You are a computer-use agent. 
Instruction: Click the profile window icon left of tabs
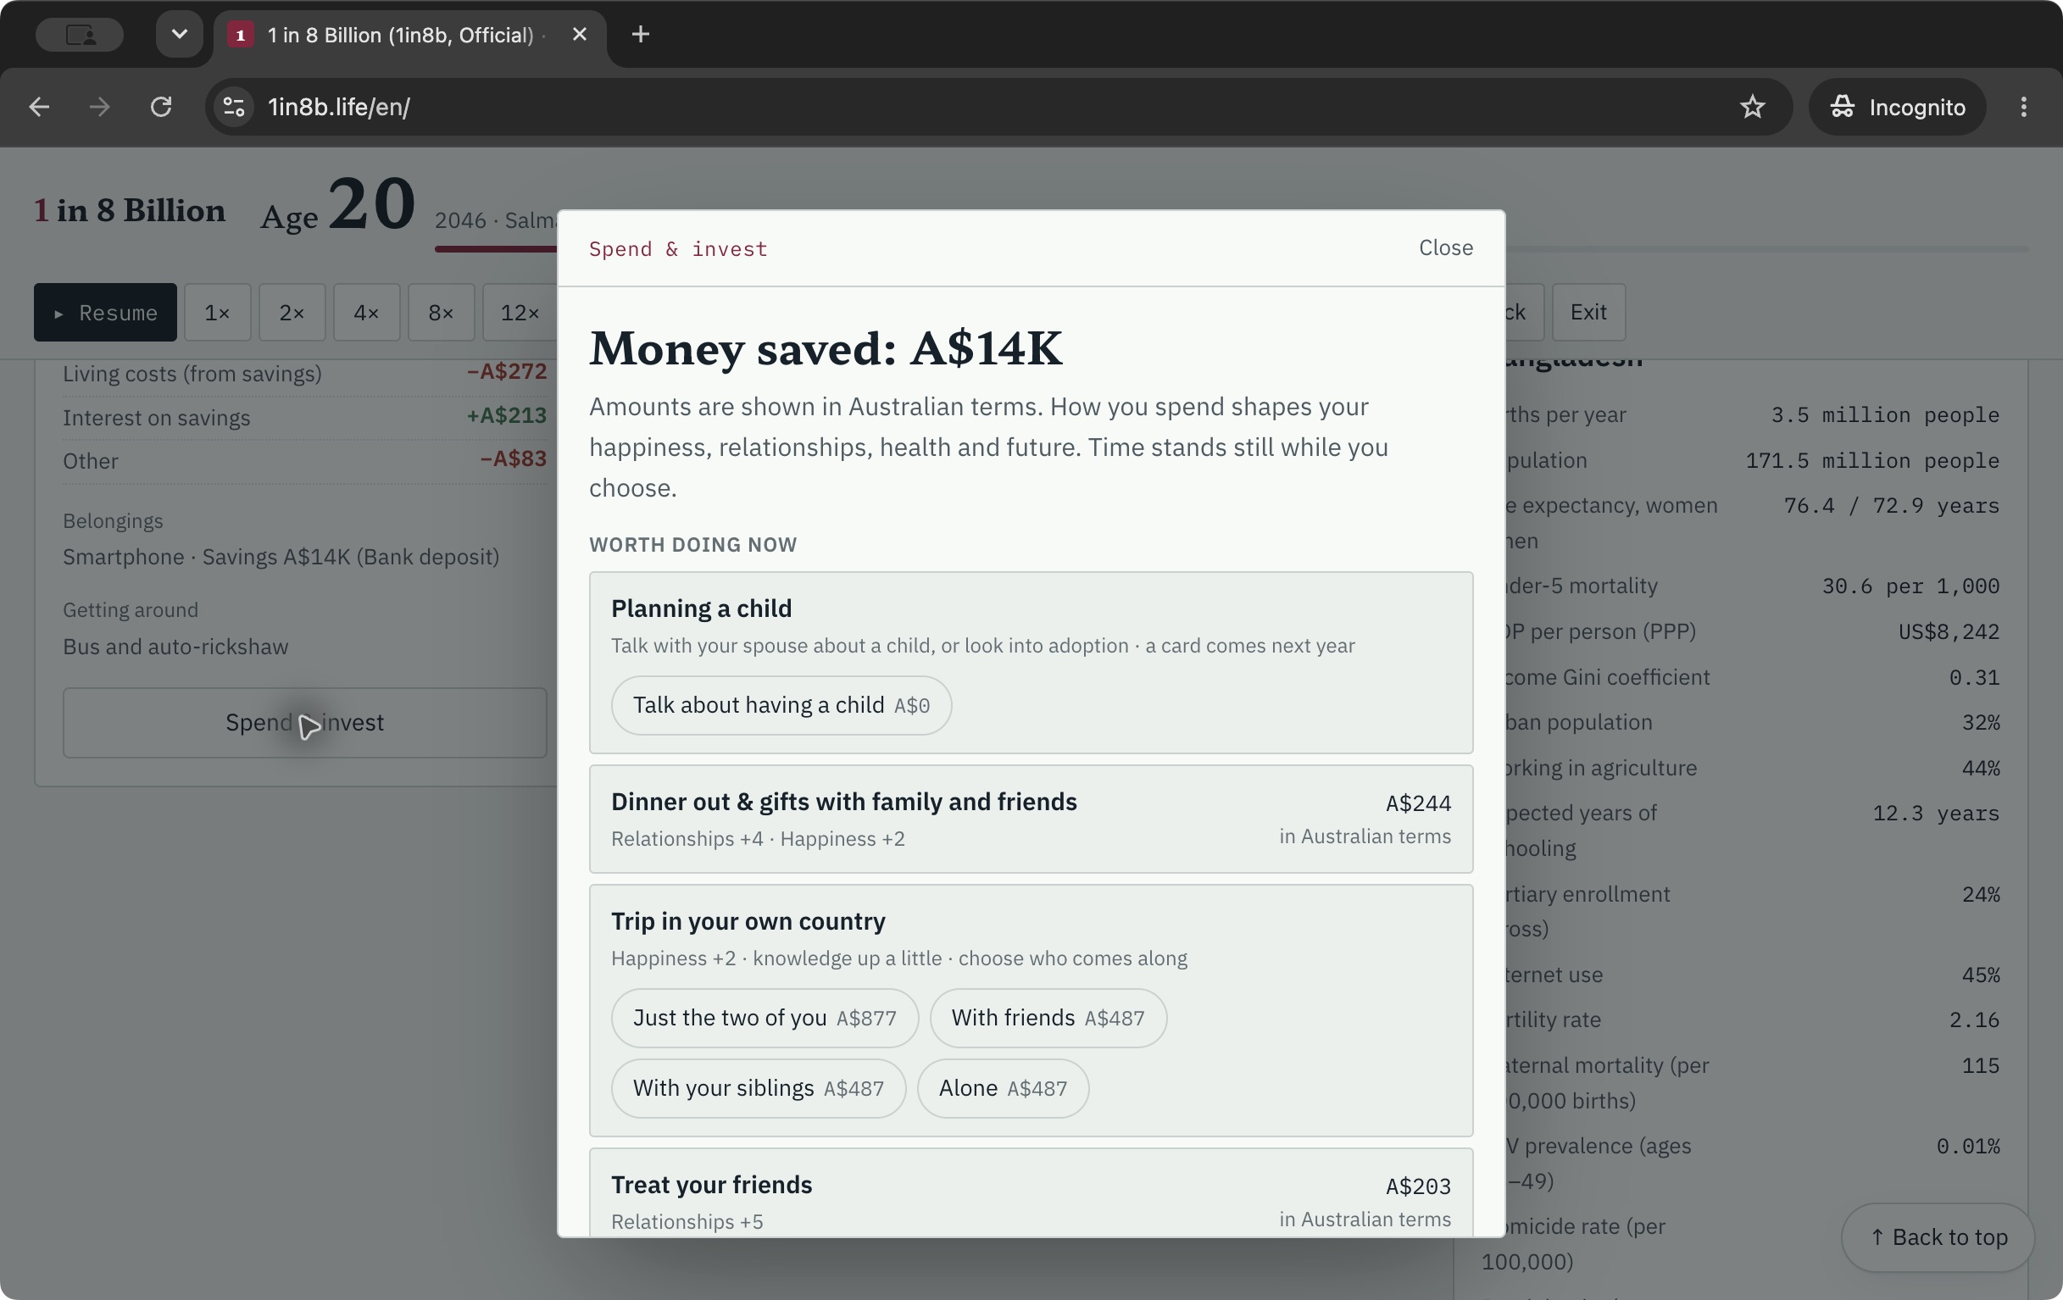click(81, 34)
